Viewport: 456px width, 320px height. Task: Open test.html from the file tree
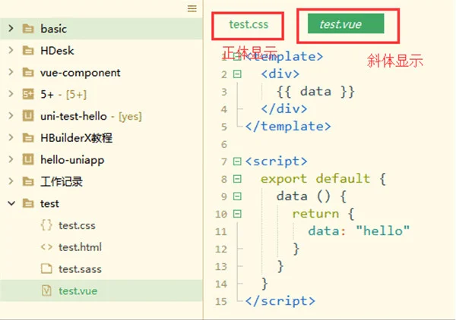click(x=81, y=247)
